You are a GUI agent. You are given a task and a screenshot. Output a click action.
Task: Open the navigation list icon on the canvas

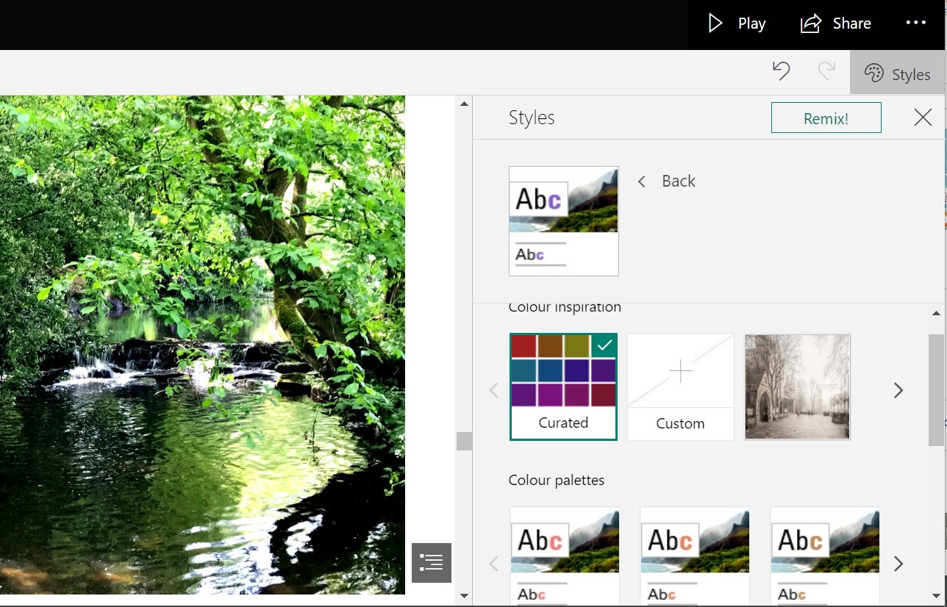coord(432,563)
